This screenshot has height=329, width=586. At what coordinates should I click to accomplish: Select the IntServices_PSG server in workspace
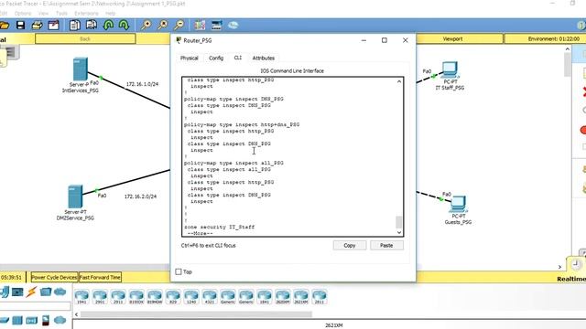point(81,69)
